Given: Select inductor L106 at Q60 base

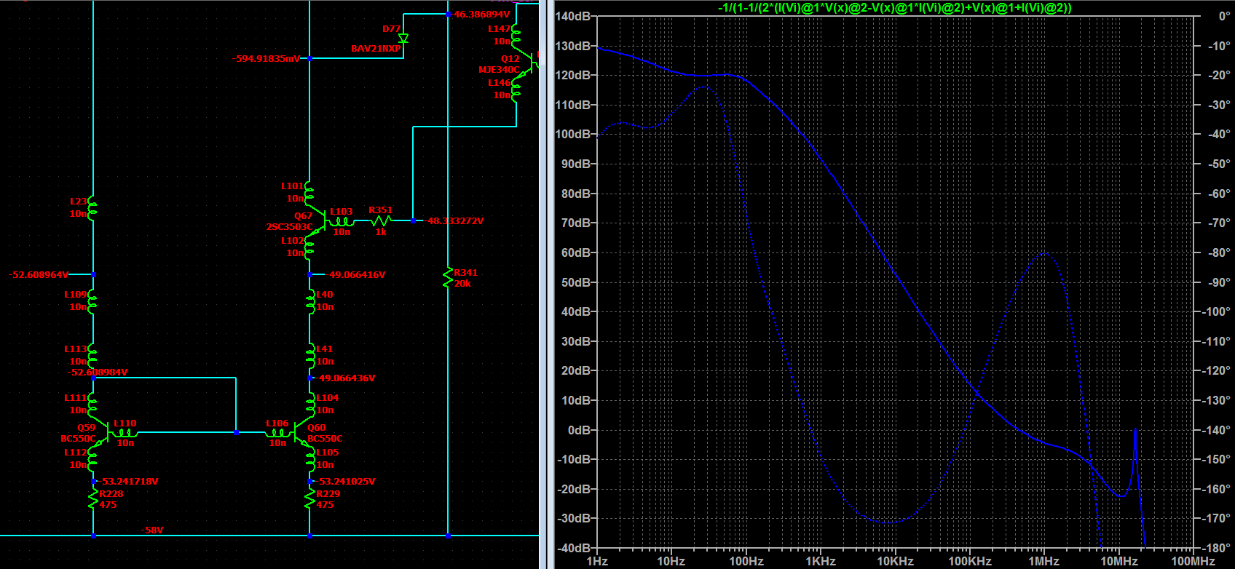Looking at the screenshot, I should tap(277, 433).
